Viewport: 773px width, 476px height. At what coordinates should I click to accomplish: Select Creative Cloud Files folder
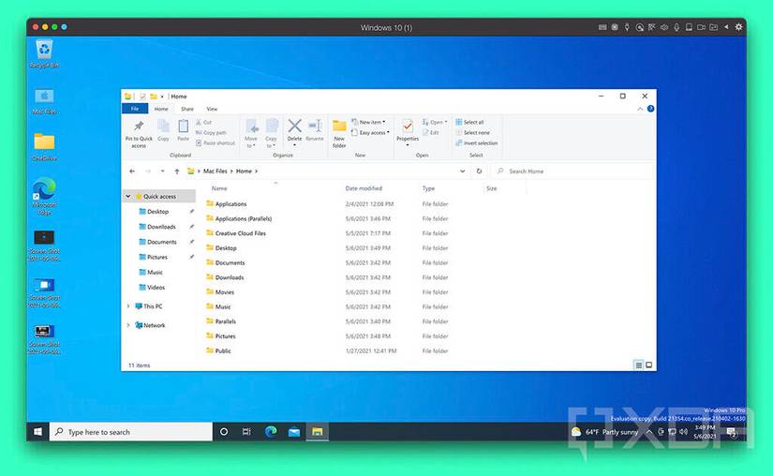(x=241, y=233)
